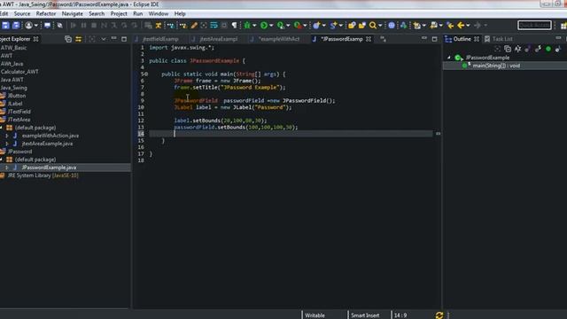Open the Search icon dropdown arrow
The image size is (567, 319).
tap(380, 26)
